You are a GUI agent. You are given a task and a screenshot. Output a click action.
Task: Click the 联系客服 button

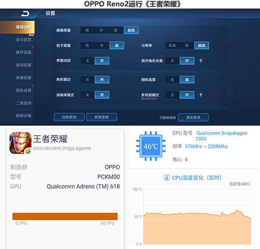tap(102, 117)
